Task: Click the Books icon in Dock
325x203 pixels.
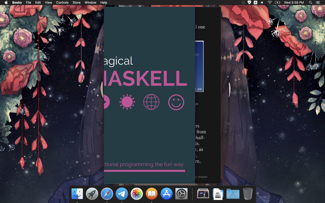Action: pos(152,194)
